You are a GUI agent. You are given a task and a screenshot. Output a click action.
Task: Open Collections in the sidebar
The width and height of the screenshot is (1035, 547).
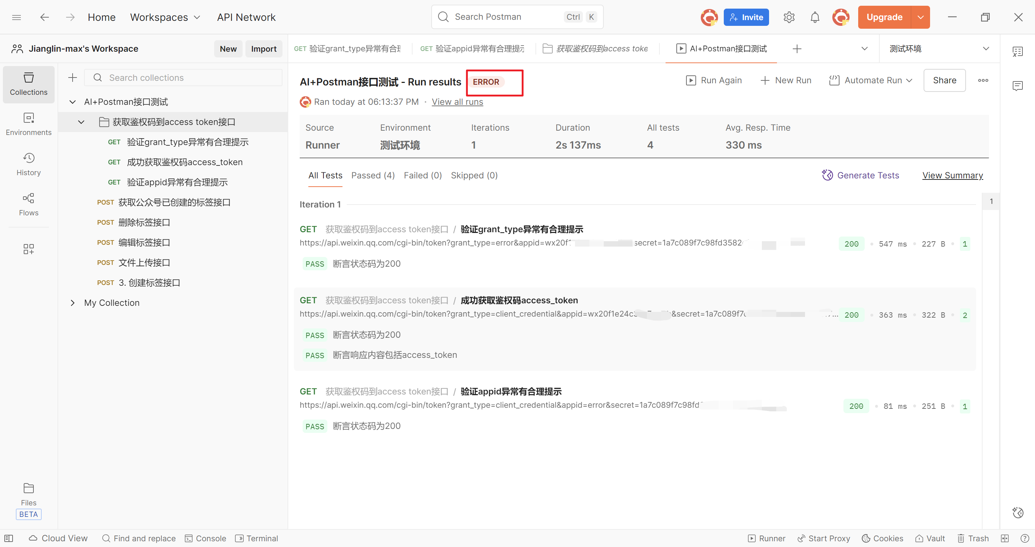coord(28,84)
